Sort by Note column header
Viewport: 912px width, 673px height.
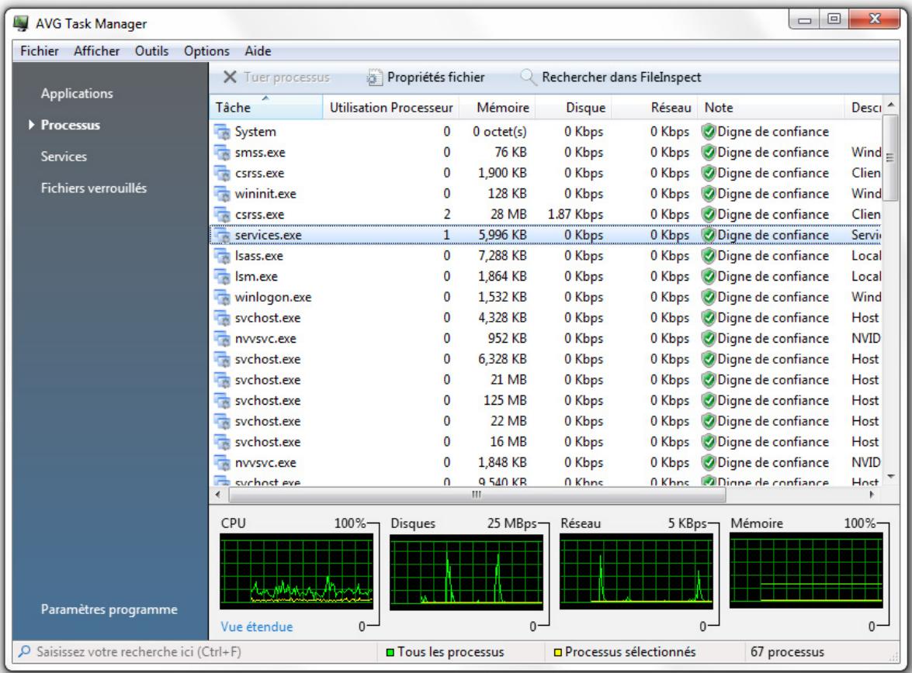771,108
